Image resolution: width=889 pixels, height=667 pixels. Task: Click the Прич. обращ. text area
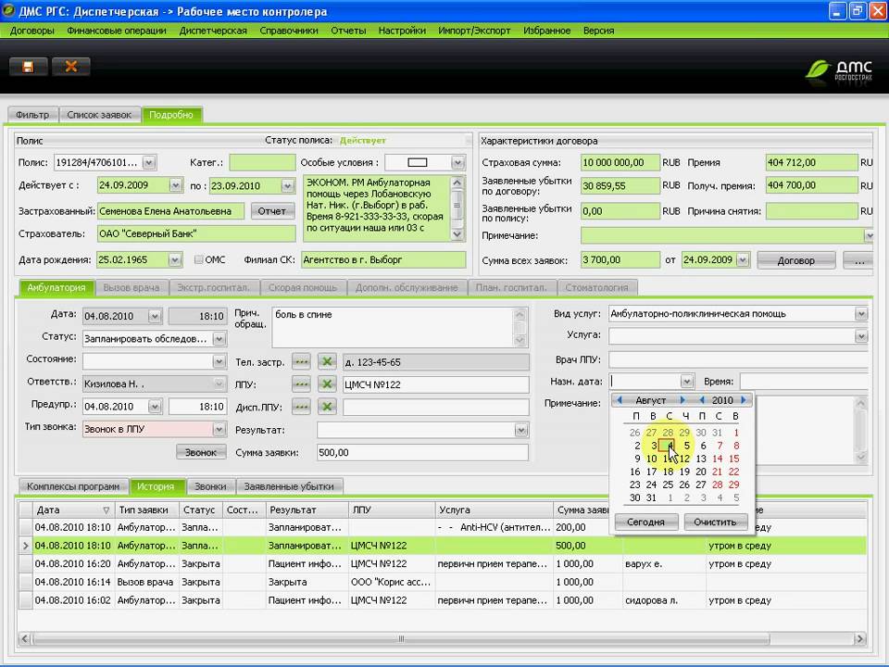click(394, 328)
